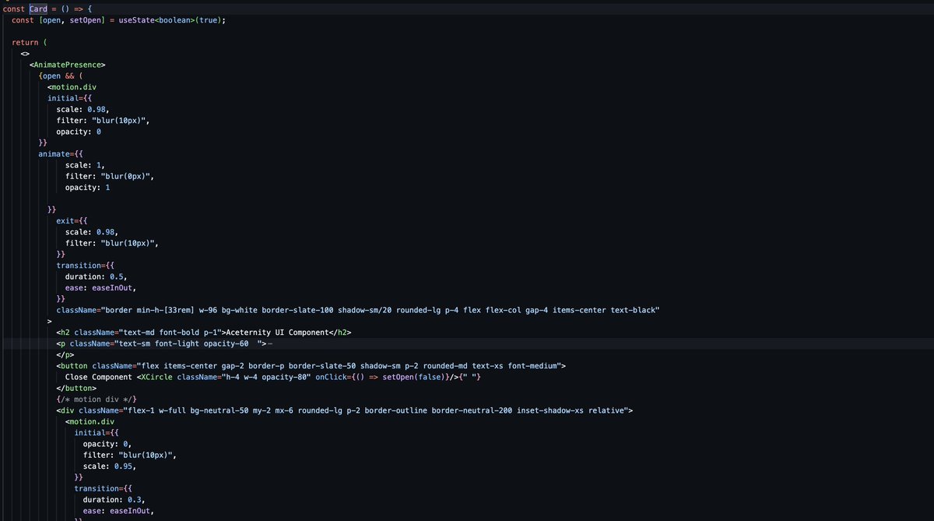The height and width of the screenshot is (521, 934).
Task: Click 'items-center text-black' ending the long className
Action: (x=603, y=310)
